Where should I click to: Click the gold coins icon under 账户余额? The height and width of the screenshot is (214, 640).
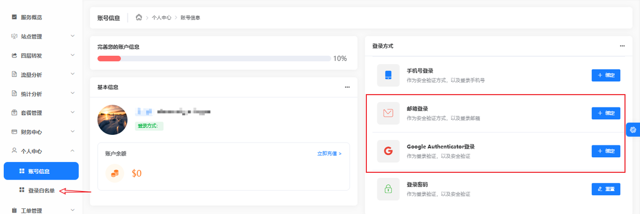[115, 173]
